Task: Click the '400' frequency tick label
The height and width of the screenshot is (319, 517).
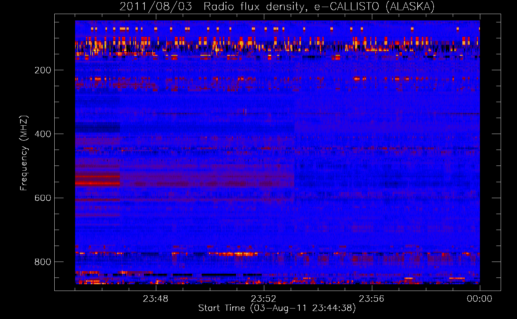Action: pyautogui.click(x=43, y=134)
